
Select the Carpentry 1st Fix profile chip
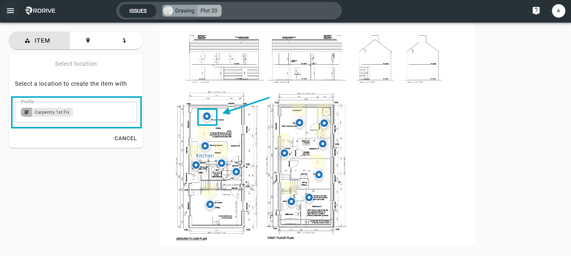tap(47, 112)
